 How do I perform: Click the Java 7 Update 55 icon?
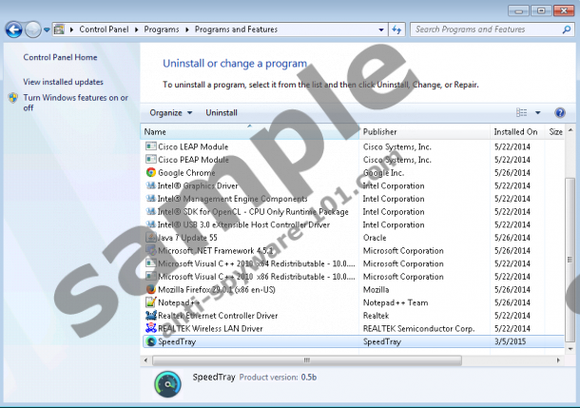tap(150, 238)
